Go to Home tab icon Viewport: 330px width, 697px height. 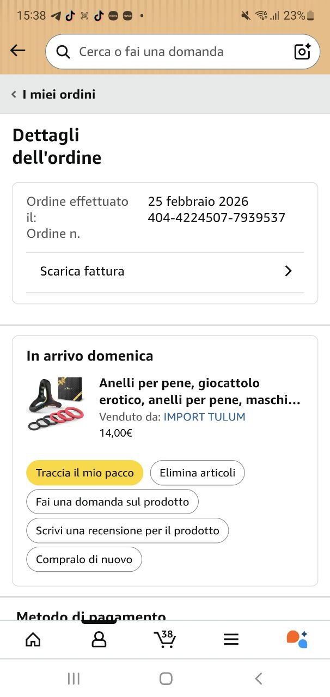coord(33,639)
